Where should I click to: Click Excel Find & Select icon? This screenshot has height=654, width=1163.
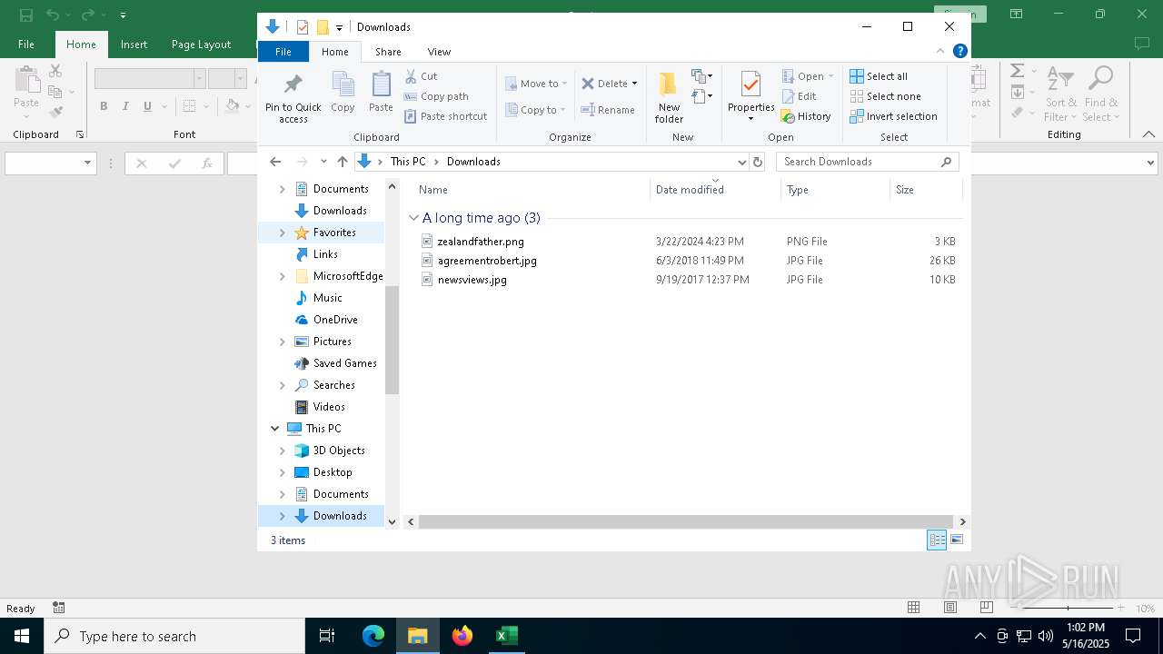pos(1100,94)
